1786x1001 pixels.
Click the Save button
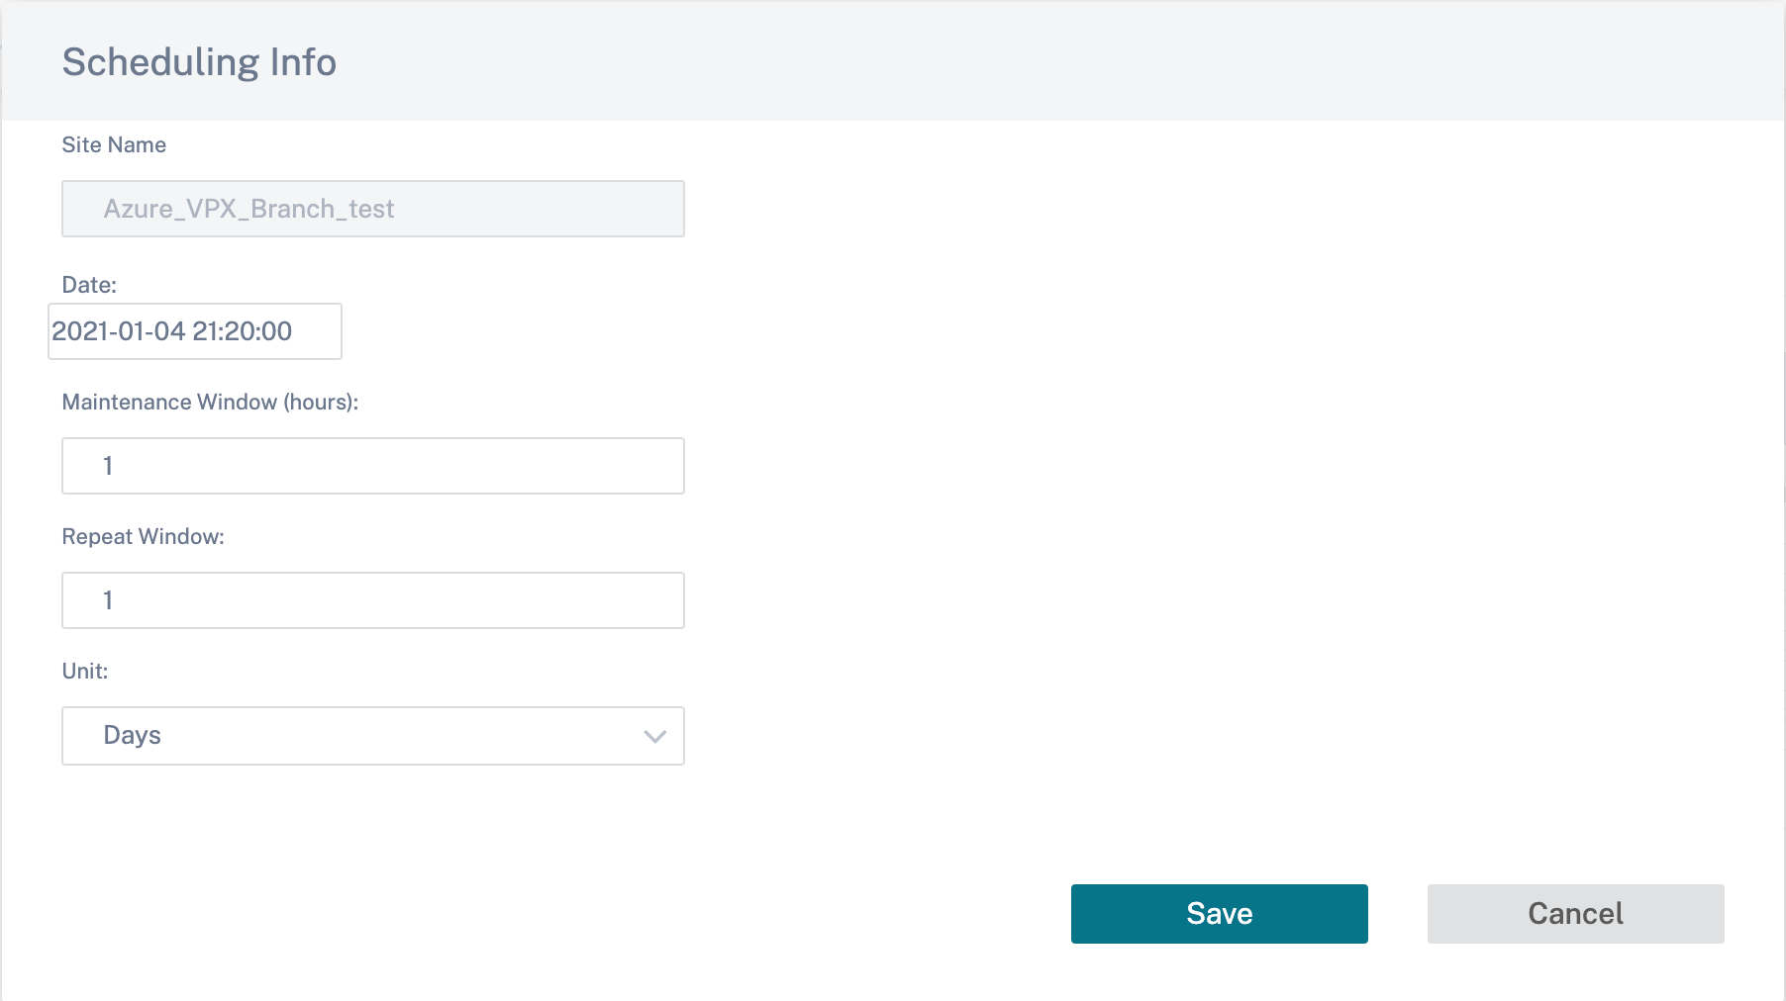[x=1219, y=913]
